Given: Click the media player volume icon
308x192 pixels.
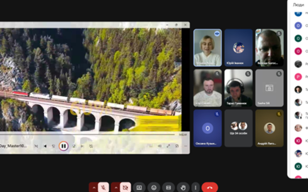Looking at the screenshot, I should point(160,146).
